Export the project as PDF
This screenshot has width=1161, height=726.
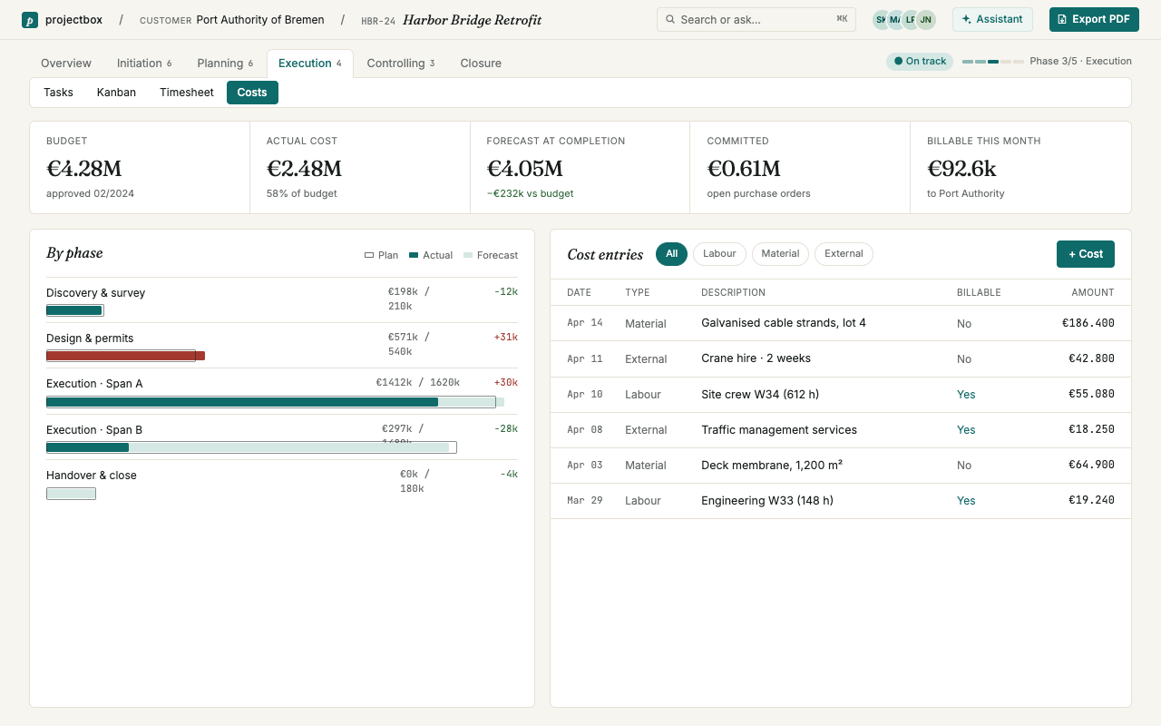pos(1094,19)
